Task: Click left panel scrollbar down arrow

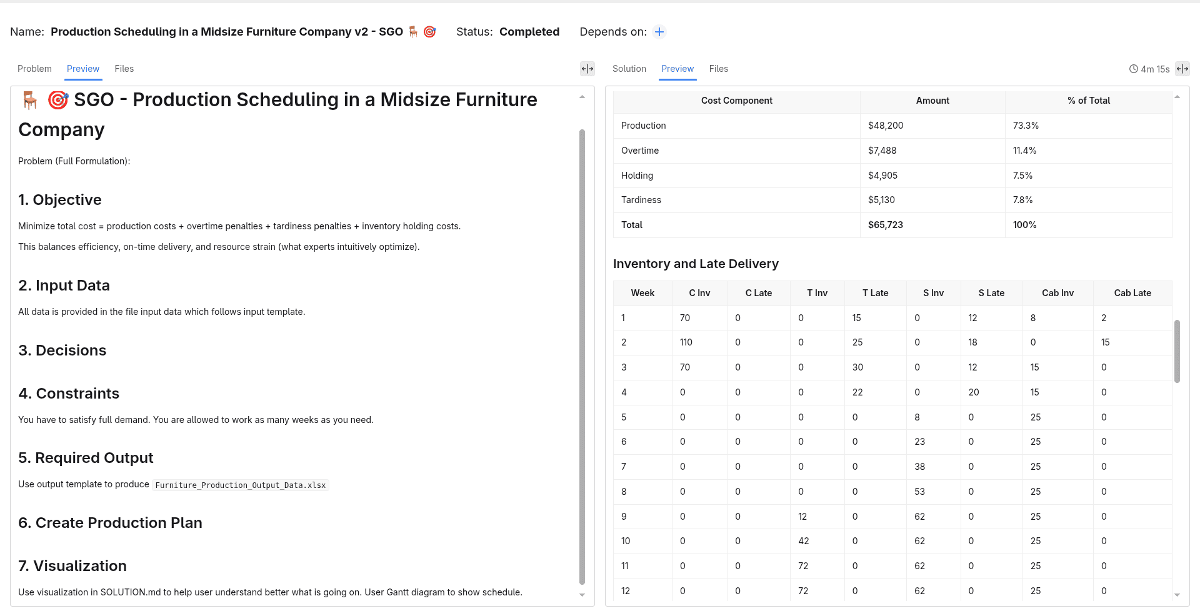Action: click(582, 595)
